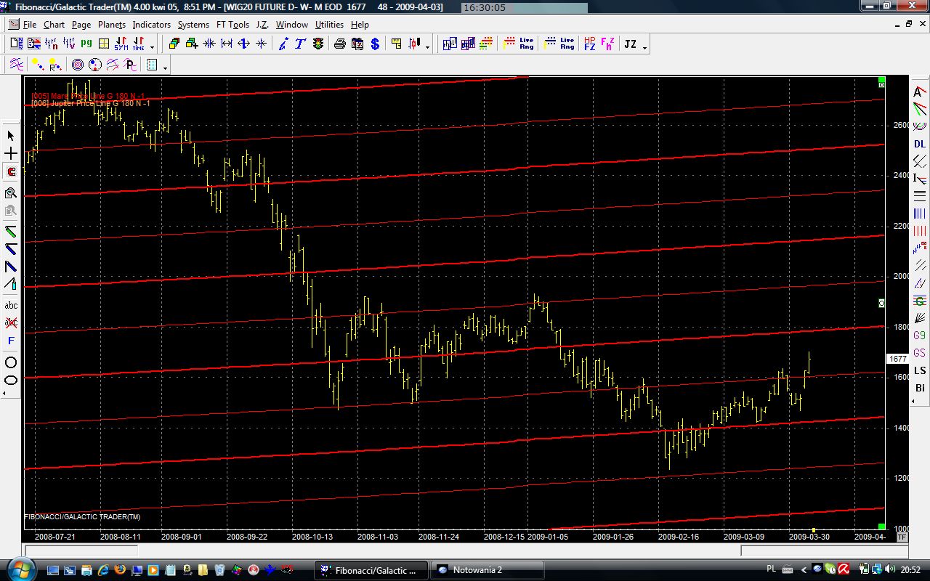
Task: Toggle the first Live Rng button
Action: tap(526, 44)
